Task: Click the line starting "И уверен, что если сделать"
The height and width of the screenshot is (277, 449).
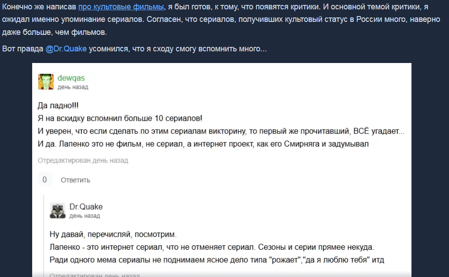Action: coord(221,132)
